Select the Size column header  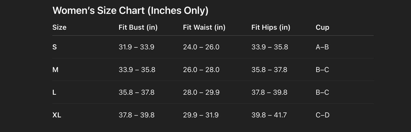pyautogui.click(x=59, y=27)
